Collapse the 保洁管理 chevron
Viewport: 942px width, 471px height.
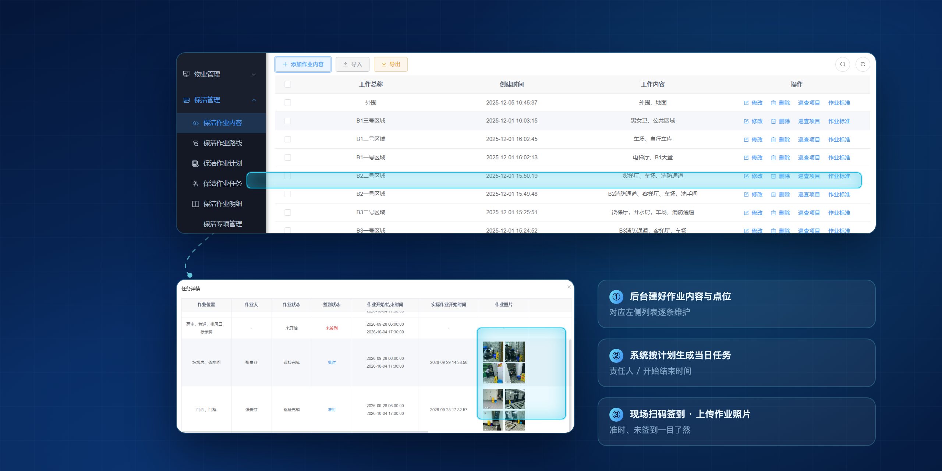tap(254, 100)
